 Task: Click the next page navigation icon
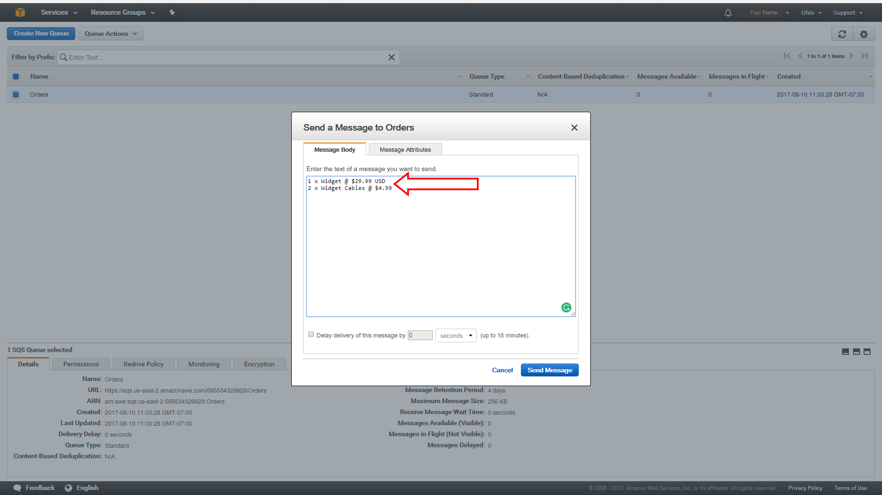coord(852,57)
